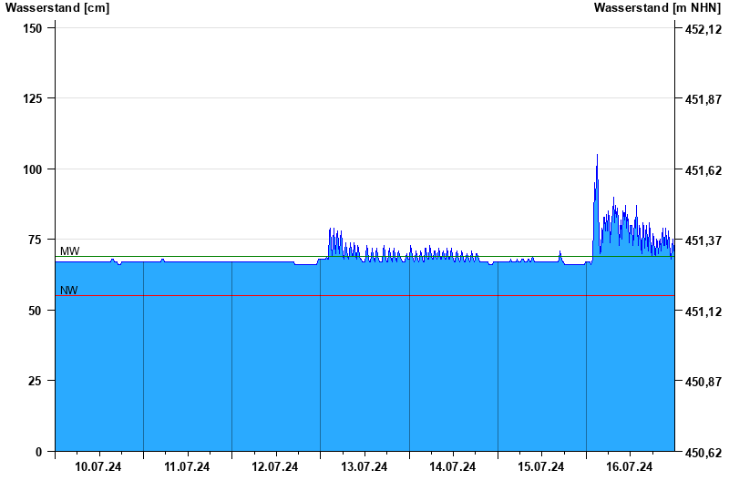This screenshot has height=501, width=729.
Task: Click the 11.07.24 date label
Action: (187, 466)
